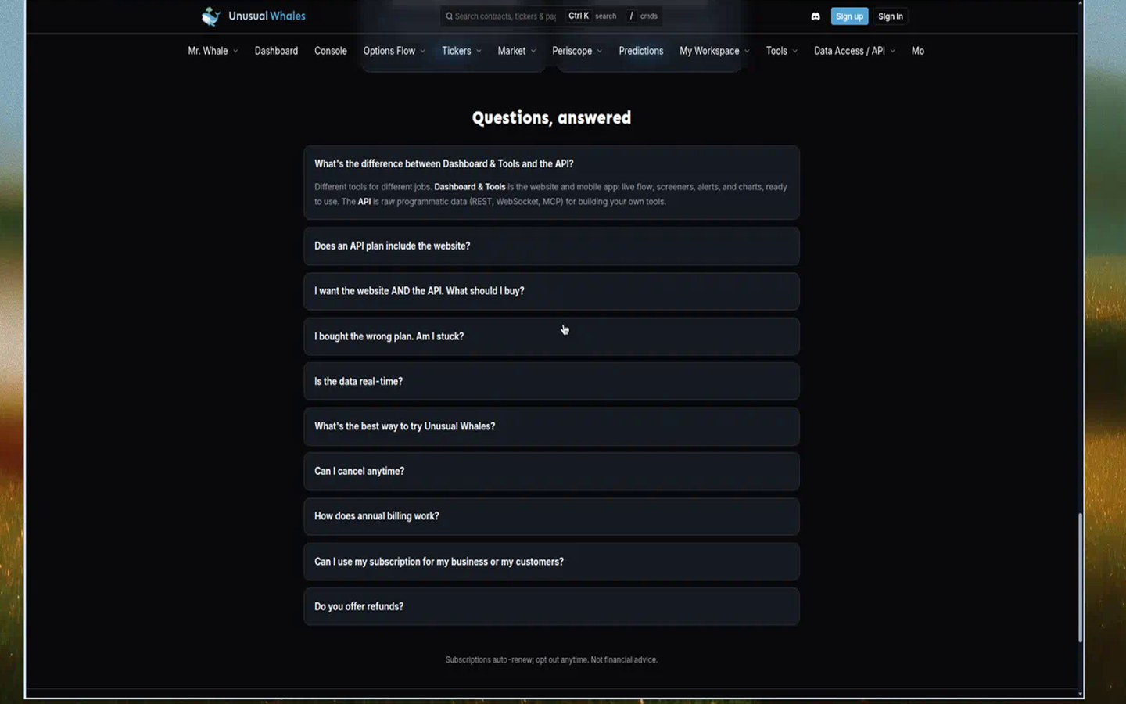Go to the Dashboard nav item
The image size is (1126, 704).
click(x=276, y=51)
